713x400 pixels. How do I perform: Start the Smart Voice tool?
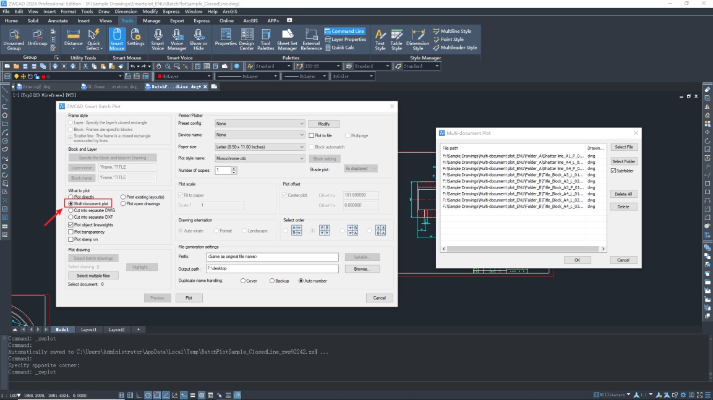tap(158, 39)
